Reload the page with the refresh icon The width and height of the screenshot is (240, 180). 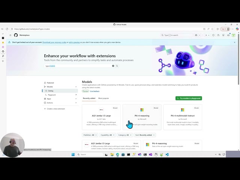coord(7,29)
